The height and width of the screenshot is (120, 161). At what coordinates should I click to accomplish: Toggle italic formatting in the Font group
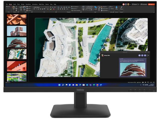pos(36,9)
